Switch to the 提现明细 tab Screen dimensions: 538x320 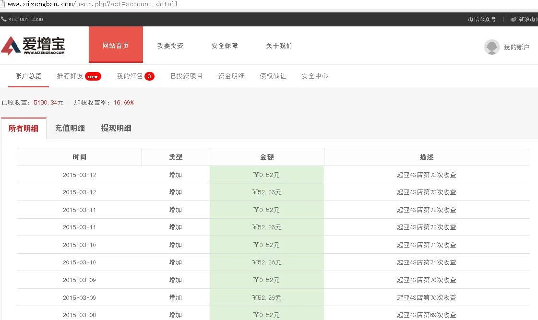click(x=116, y=128)
